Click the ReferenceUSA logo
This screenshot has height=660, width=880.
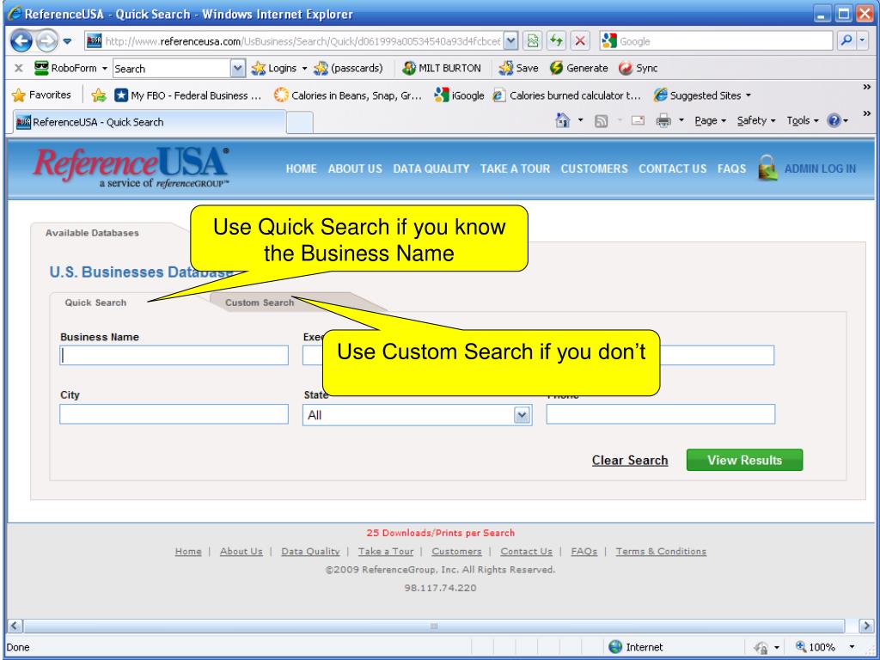click(131, 168)
